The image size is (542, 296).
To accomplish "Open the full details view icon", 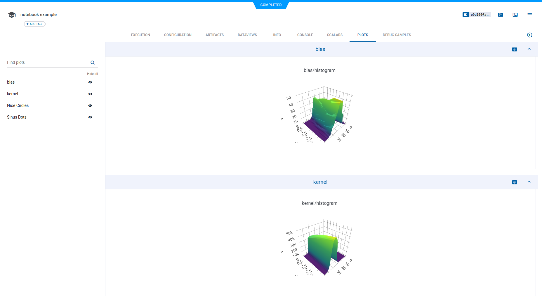I will (515, 15).
